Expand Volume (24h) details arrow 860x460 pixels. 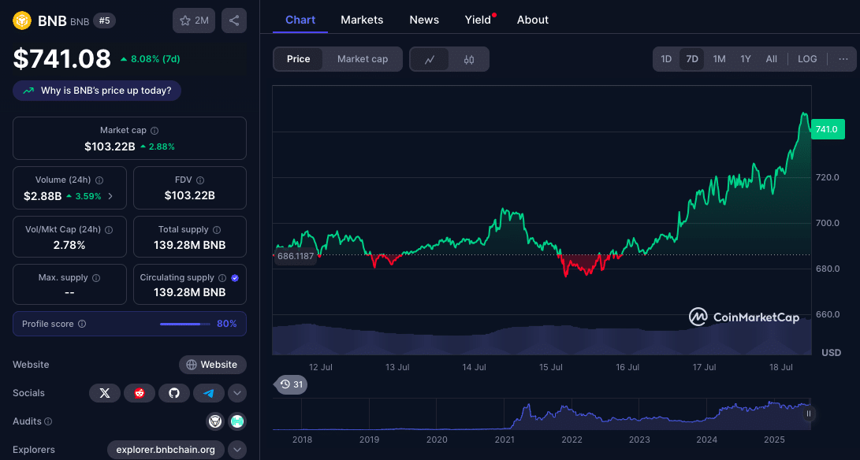[110, 195]
